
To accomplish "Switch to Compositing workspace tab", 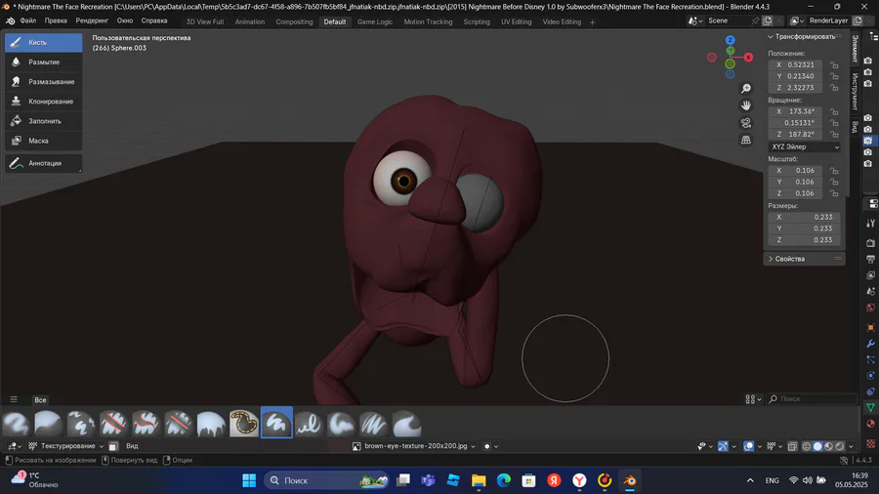I will [294, 21].
